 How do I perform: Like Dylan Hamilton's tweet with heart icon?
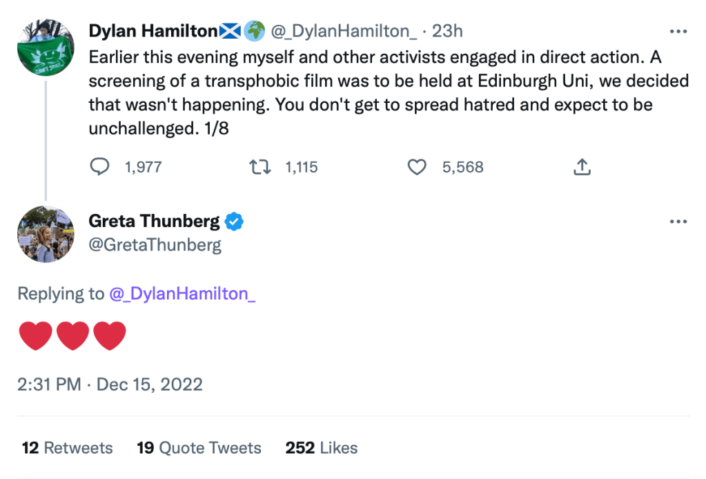click(x=417, y=167)
